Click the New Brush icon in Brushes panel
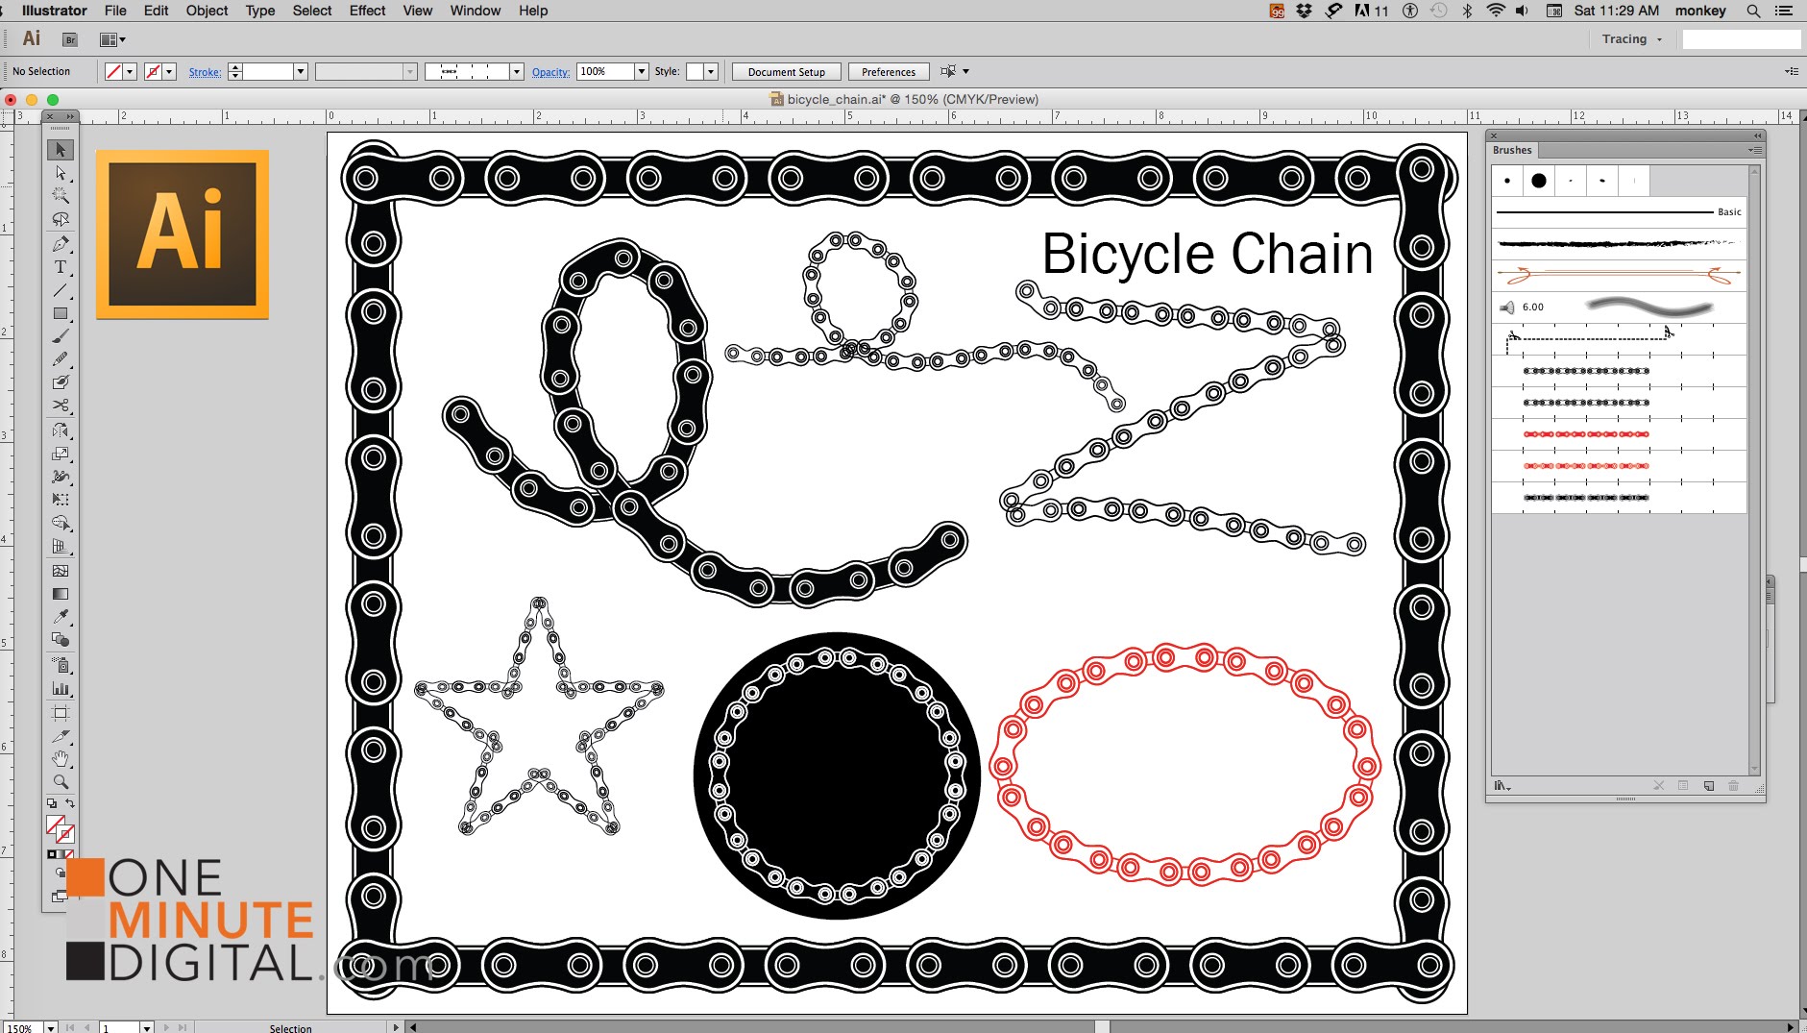 click(1708, 786)
